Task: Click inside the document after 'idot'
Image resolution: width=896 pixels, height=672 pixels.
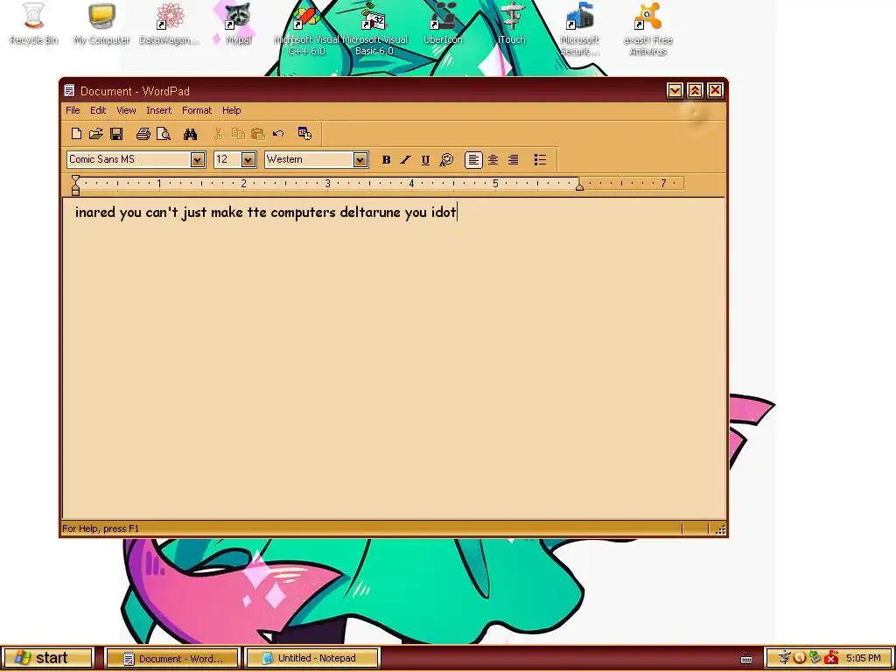Action: point(457,213)
